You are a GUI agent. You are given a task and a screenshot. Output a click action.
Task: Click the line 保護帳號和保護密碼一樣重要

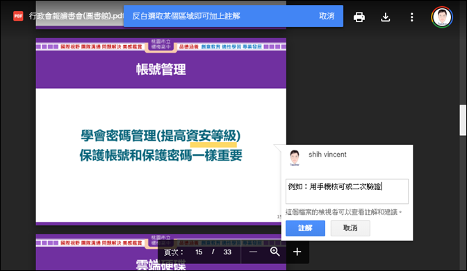coord(161,155)
